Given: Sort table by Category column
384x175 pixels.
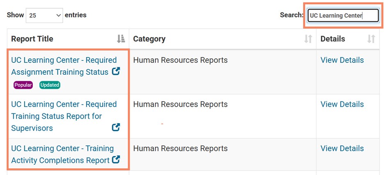Looking at the screenshot, I should [308, 39].
